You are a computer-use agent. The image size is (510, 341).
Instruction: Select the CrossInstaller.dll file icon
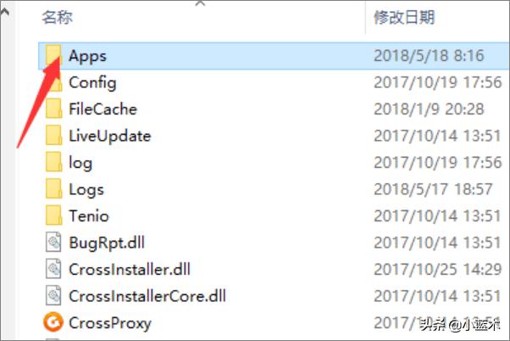(x=53, y=269)
